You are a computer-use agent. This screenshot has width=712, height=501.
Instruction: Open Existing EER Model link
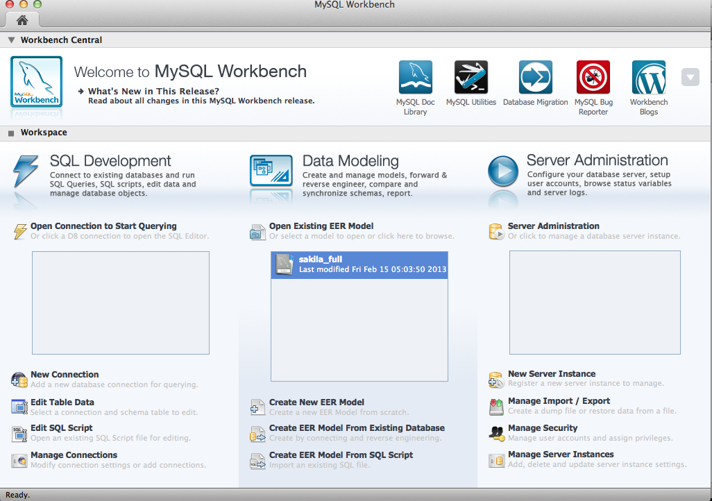[321, 226]
